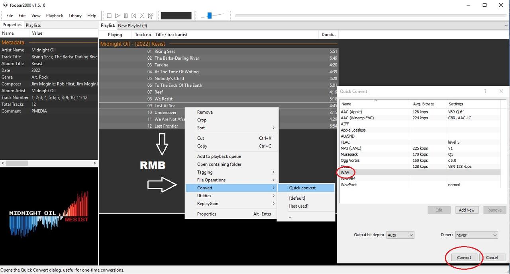Click the Midnight Oil Resist album art
The width and height of the screenshot is (510, 274).
click(x=49, y=215)
